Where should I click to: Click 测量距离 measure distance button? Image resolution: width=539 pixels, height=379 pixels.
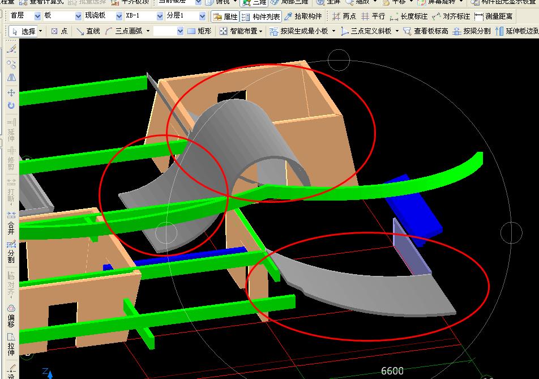[x=493, y=16]
